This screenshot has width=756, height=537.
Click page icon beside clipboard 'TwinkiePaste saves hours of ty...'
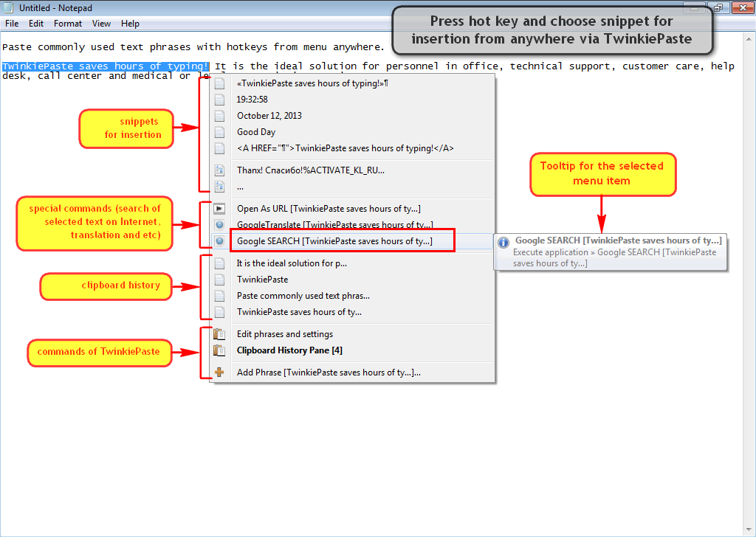click(219, 312)
